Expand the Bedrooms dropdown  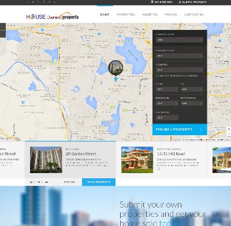167,104
